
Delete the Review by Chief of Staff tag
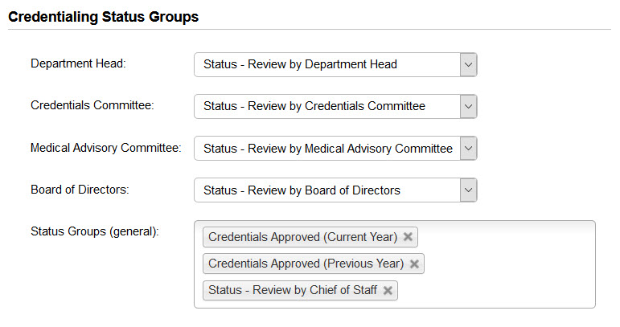[388, 290]
